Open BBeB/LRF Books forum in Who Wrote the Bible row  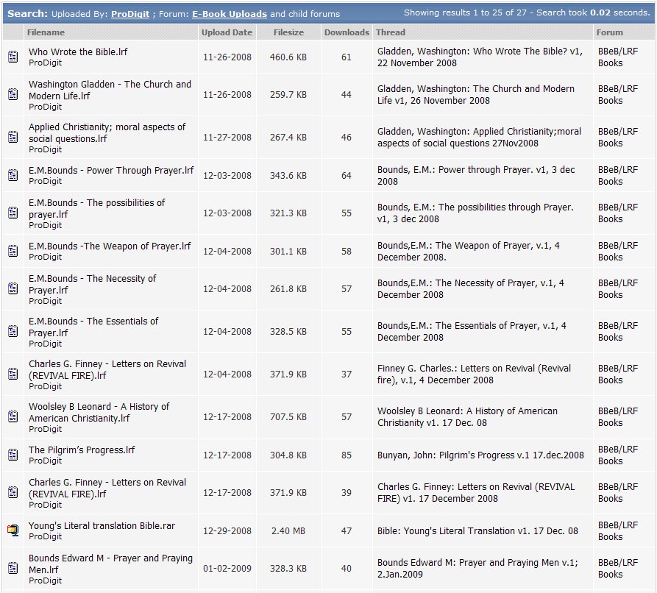point(618,57)
